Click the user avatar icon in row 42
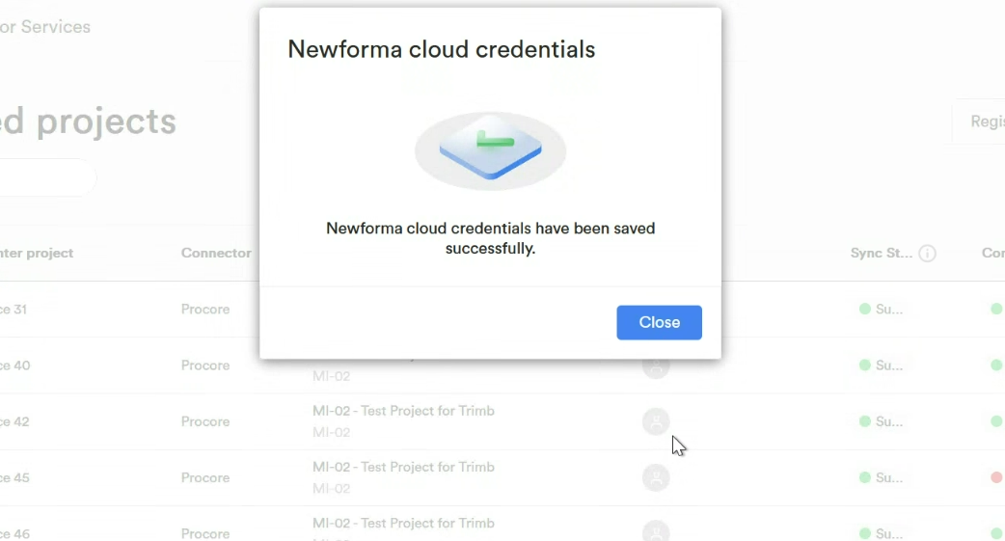The height and width of the screenshot is (541, 1005). [656, 421]
